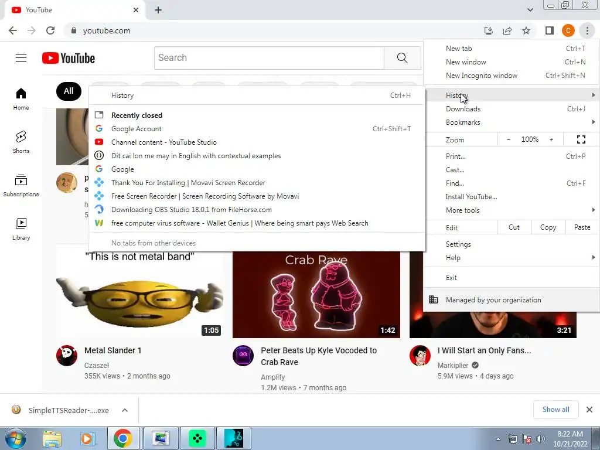Open the tab search dropdown arrow
This screenshot has height=450, width=600.
point(530,10)
